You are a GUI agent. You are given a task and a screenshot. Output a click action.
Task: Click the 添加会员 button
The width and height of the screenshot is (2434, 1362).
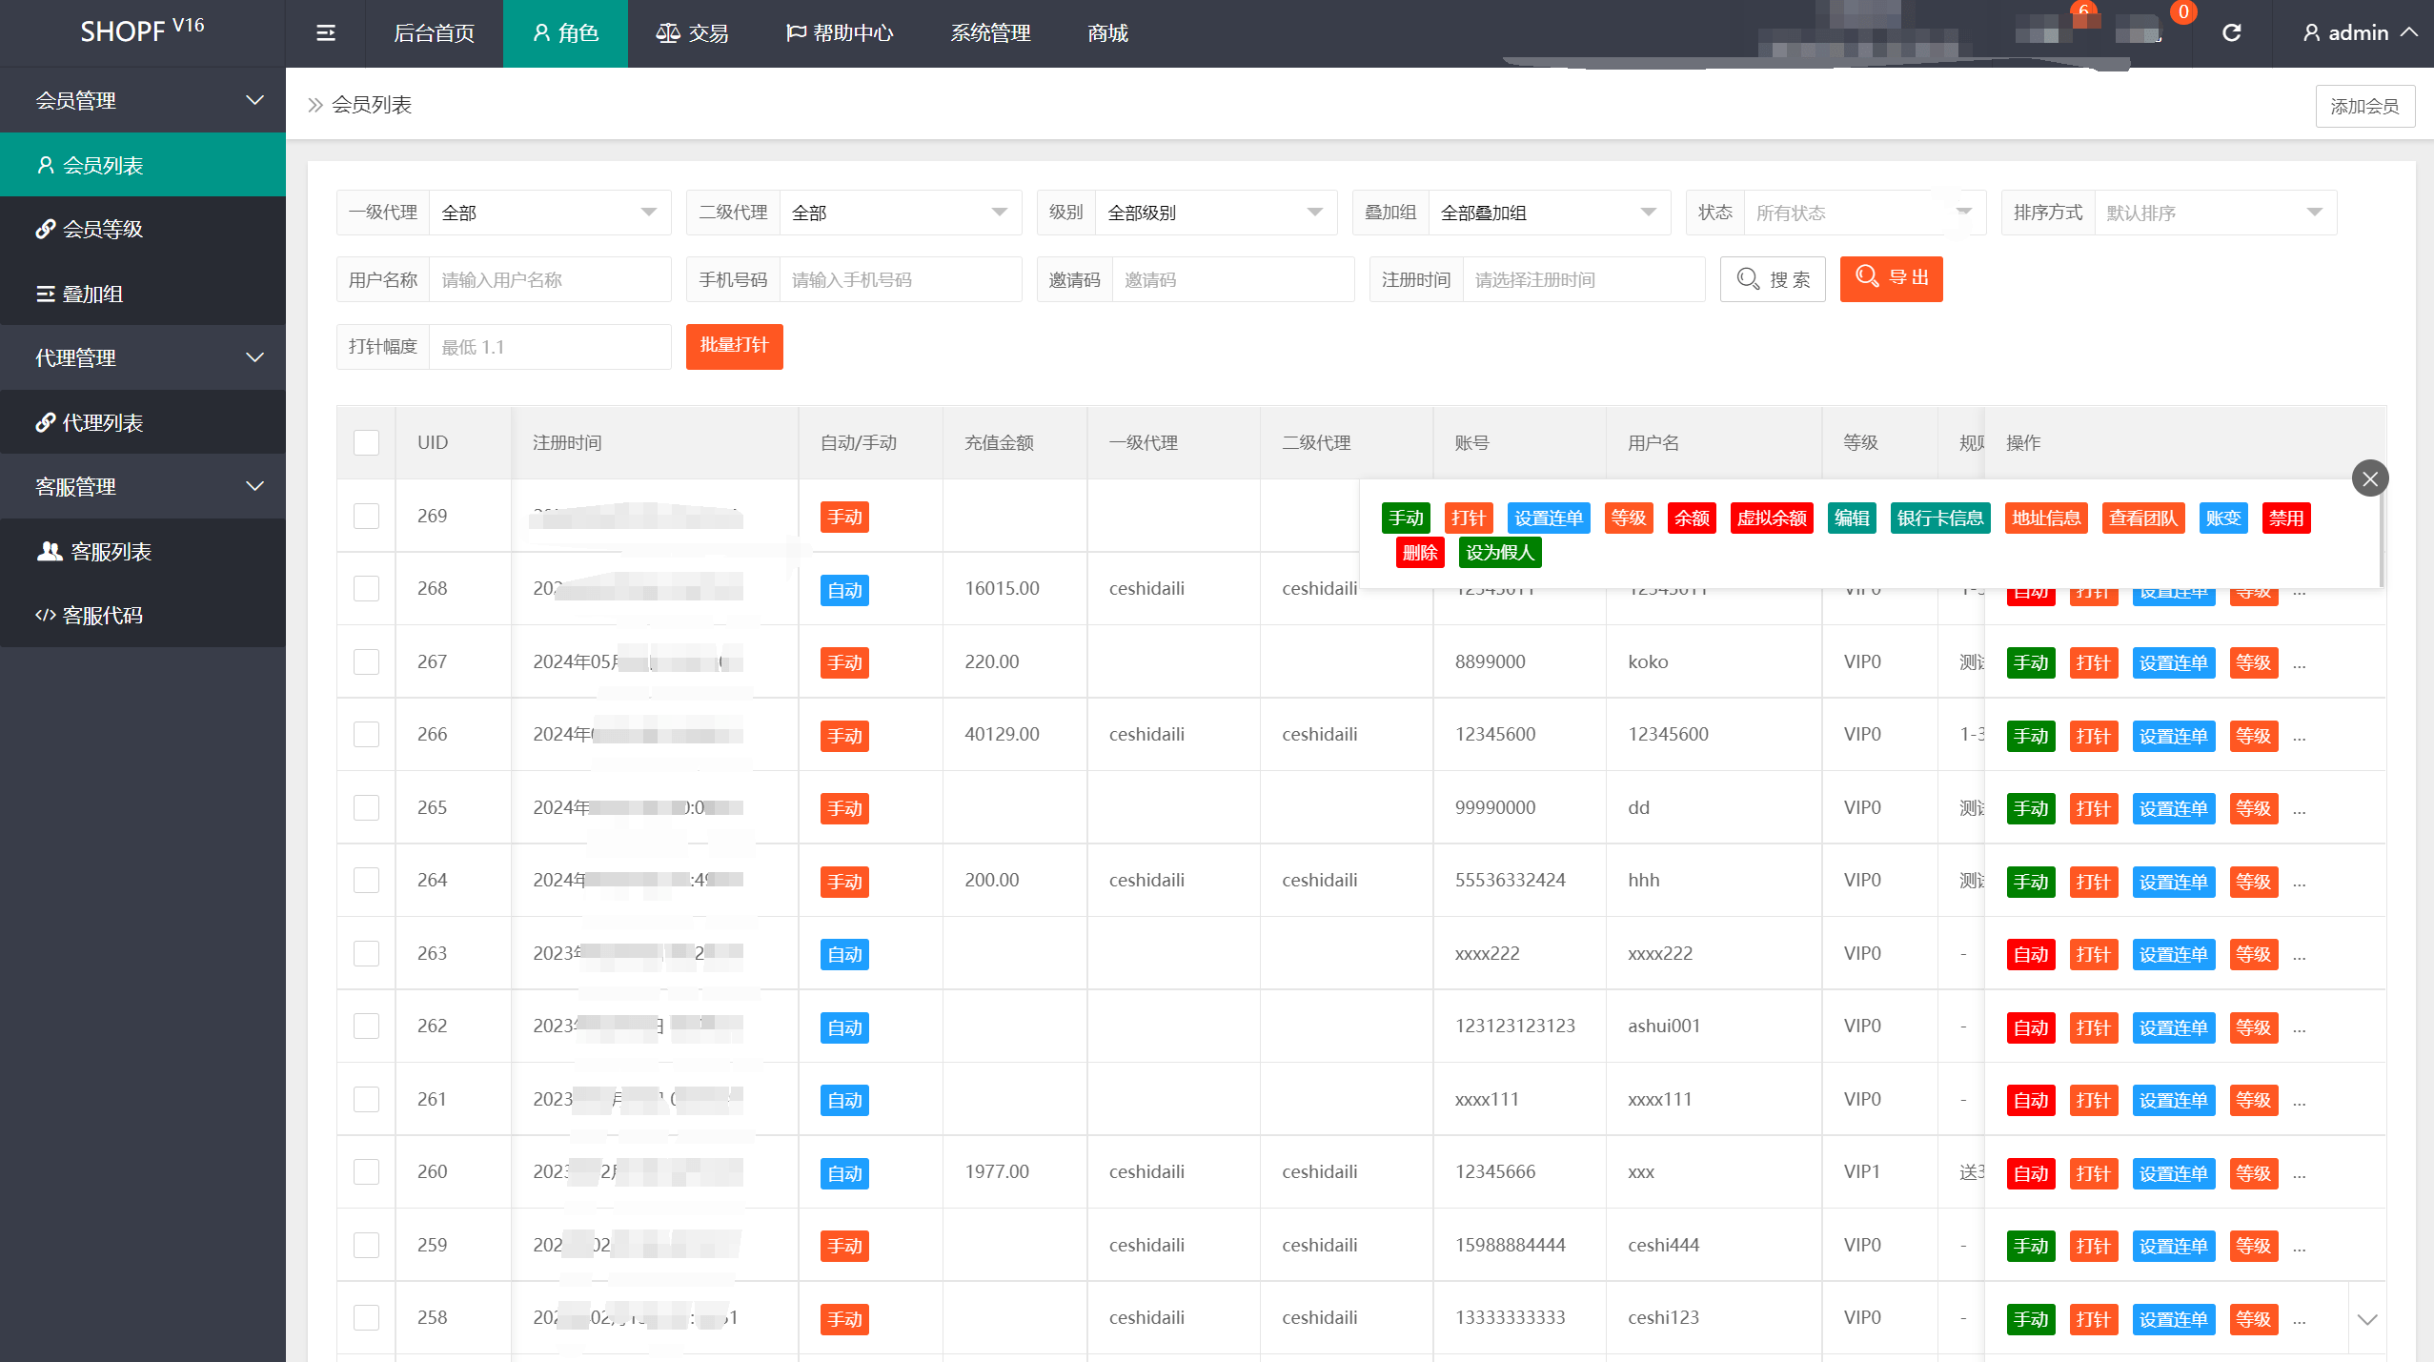[2364, 106]
